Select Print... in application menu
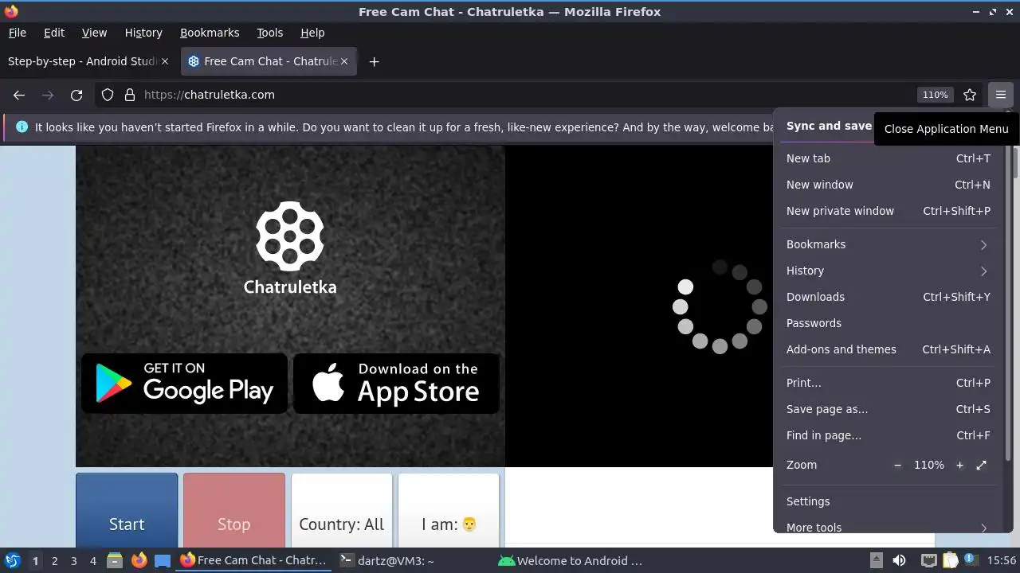Viewport: 1020px width, 573px height. [888, 383]
